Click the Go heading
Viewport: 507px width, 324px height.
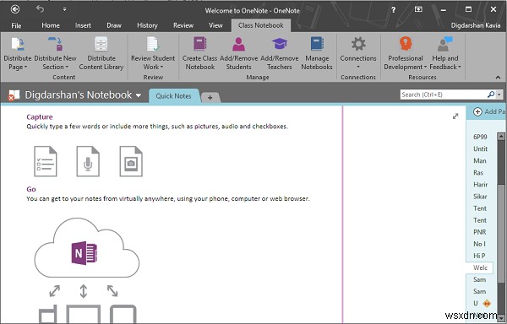point(31,189)
